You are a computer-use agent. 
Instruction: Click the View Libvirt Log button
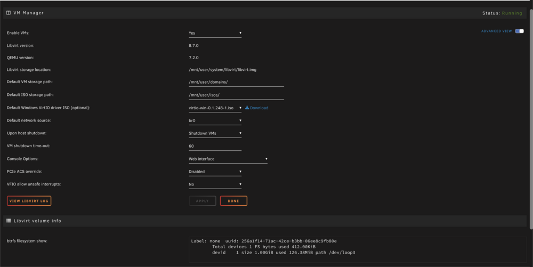point(29,201)
